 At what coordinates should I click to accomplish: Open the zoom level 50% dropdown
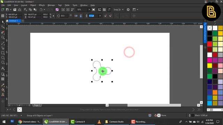click(x=89, y=10)
